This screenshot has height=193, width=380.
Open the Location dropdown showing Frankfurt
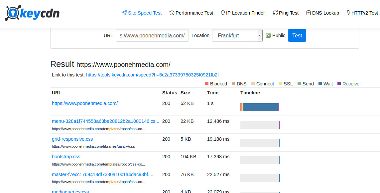[x=237, y=35]
